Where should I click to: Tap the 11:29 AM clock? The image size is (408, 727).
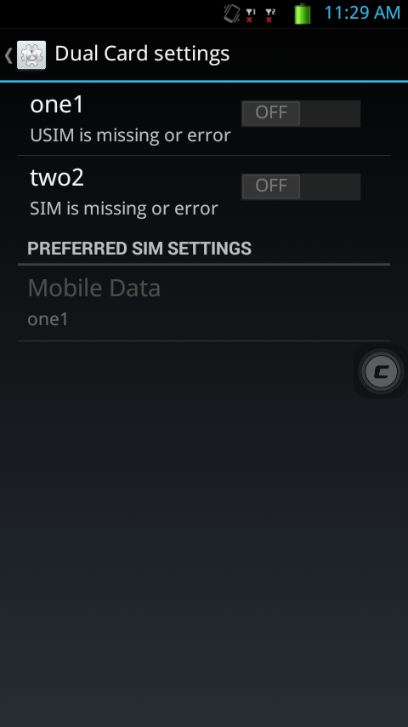point(362,13)
